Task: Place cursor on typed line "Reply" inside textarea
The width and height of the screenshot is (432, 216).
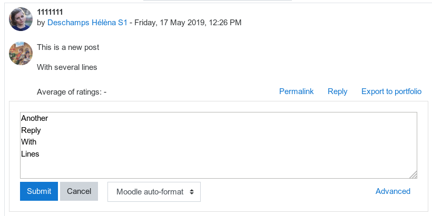Action: click(31, 130)
